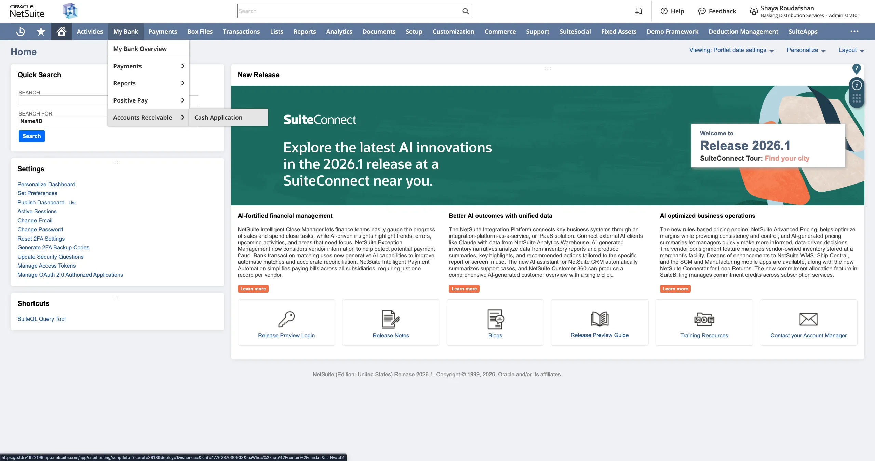The image size is (875, 461).
Task: Click the company cube logo
Action: (70, 11)
